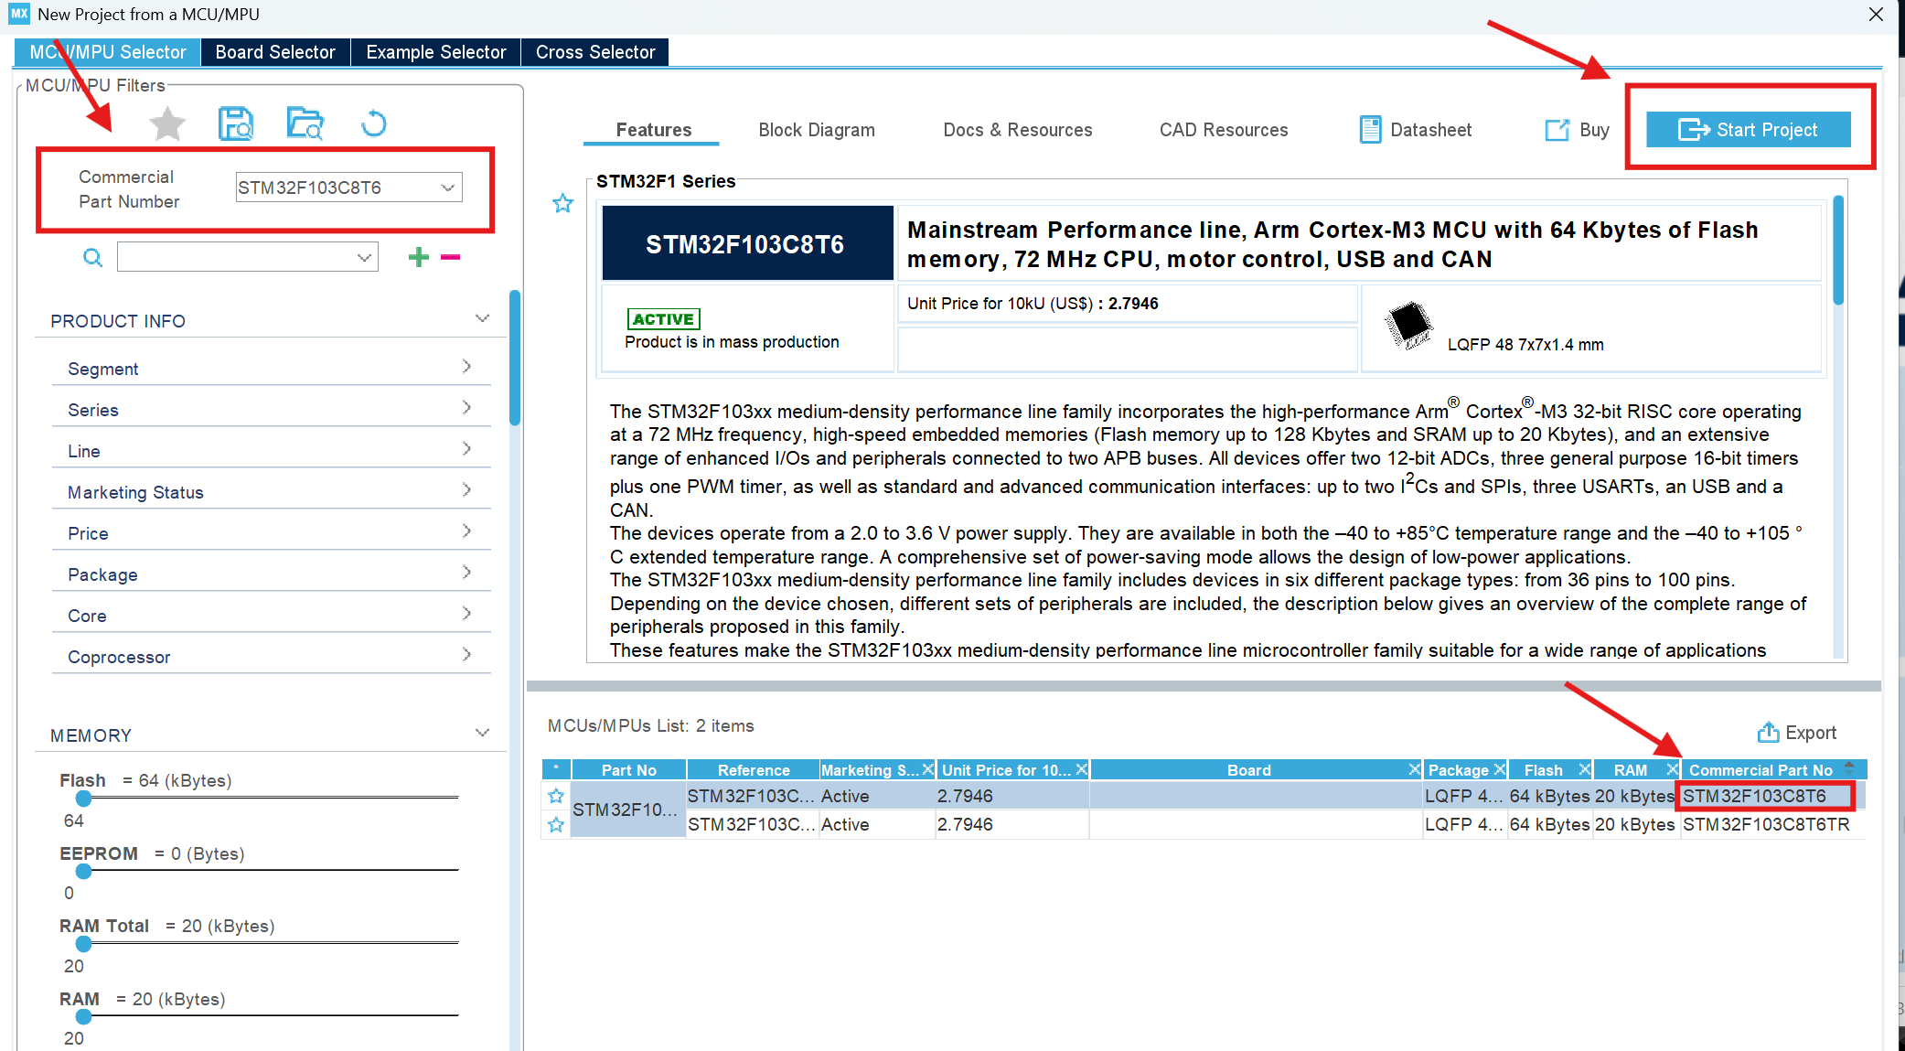Image resolution: width=1905 pixels, height=1051 pixels.
Task: Click the green plus add filter icon
Action: click(x=419, y=257)
